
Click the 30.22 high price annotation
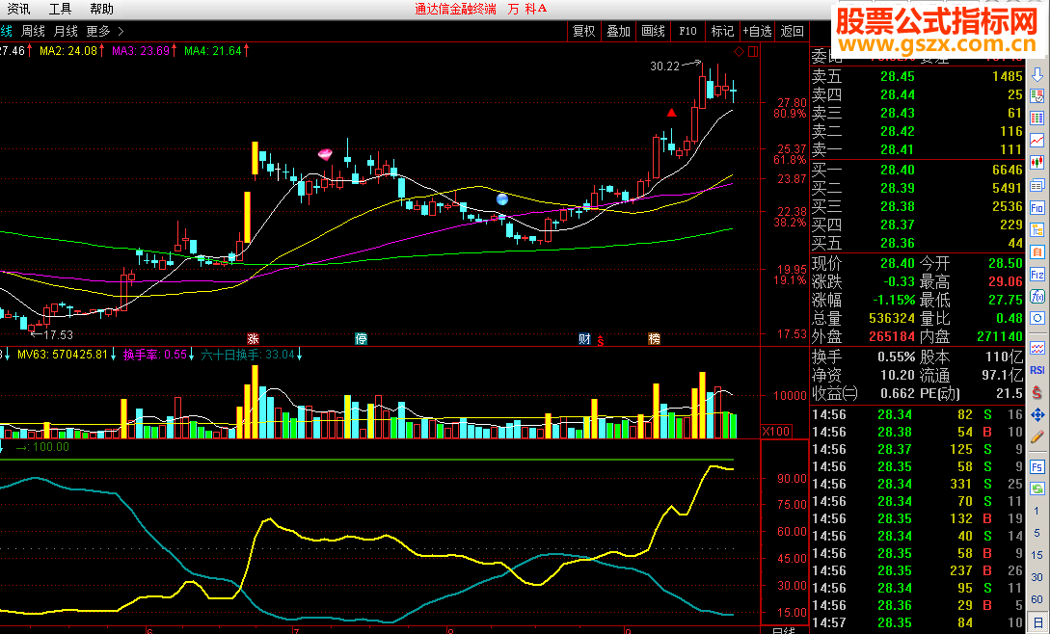tap(664, 66)
